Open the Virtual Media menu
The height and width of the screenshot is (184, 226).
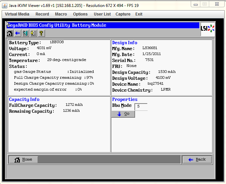pyautogui.click(x=17, y=14)
